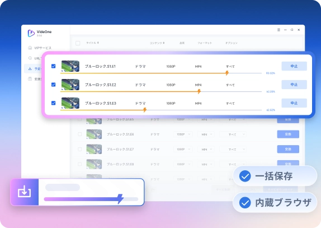Click the lightning marker on S1.E2 progress bar
Screen dimensions: 321x228
point(199,91)
